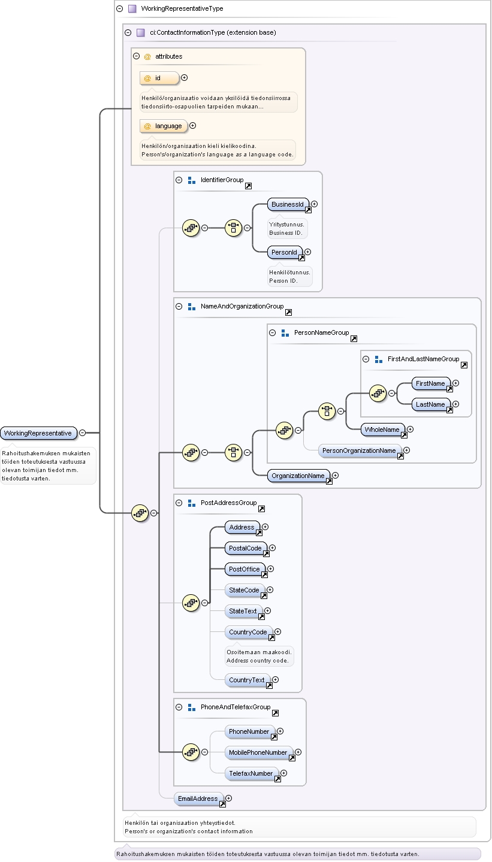This screenshot has width=492, height=862.
Task: Collapse the PostAddressGroup box
Action: (x=179, y=503)
